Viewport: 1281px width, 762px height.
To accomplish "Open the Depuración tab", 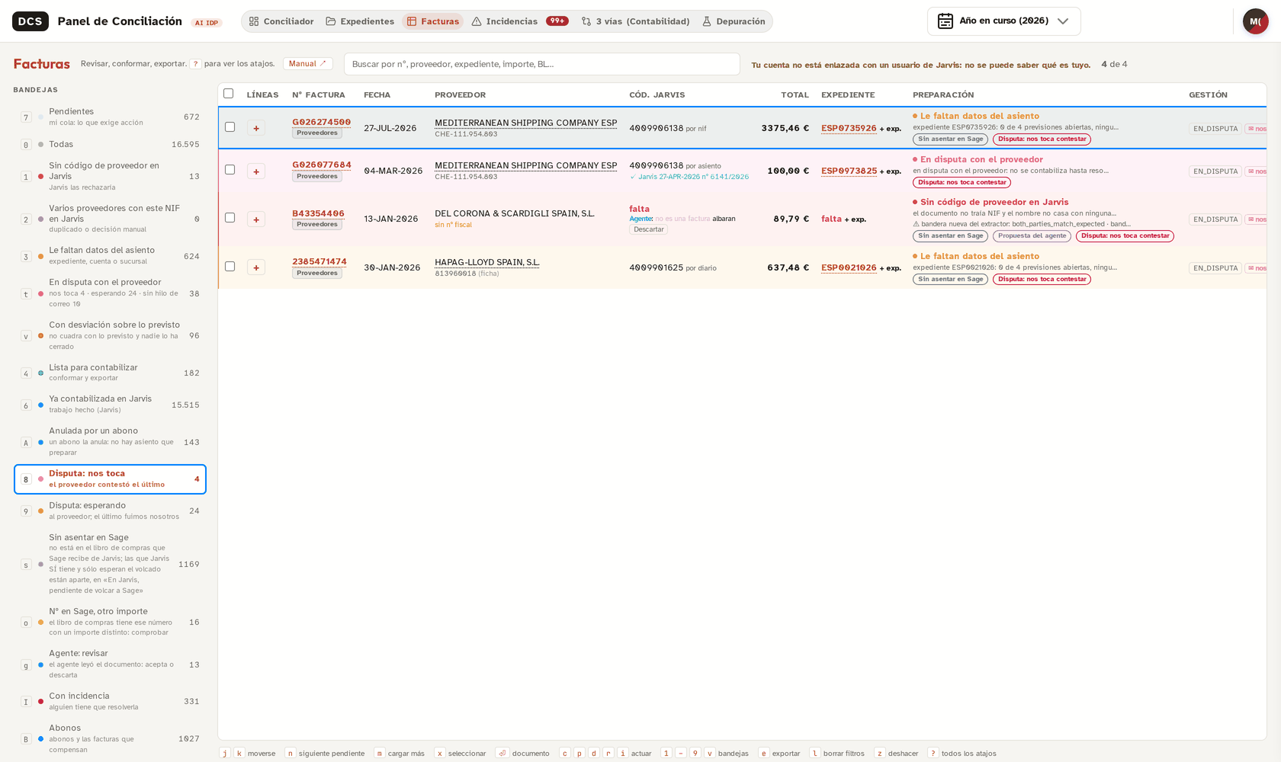I will click(x=734, y=21).
